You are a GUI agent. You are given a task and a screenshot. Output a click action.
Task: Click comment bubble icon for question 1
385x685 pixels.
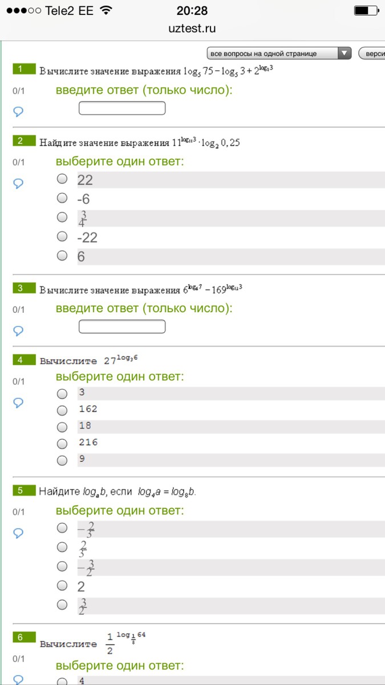[18, 111]
